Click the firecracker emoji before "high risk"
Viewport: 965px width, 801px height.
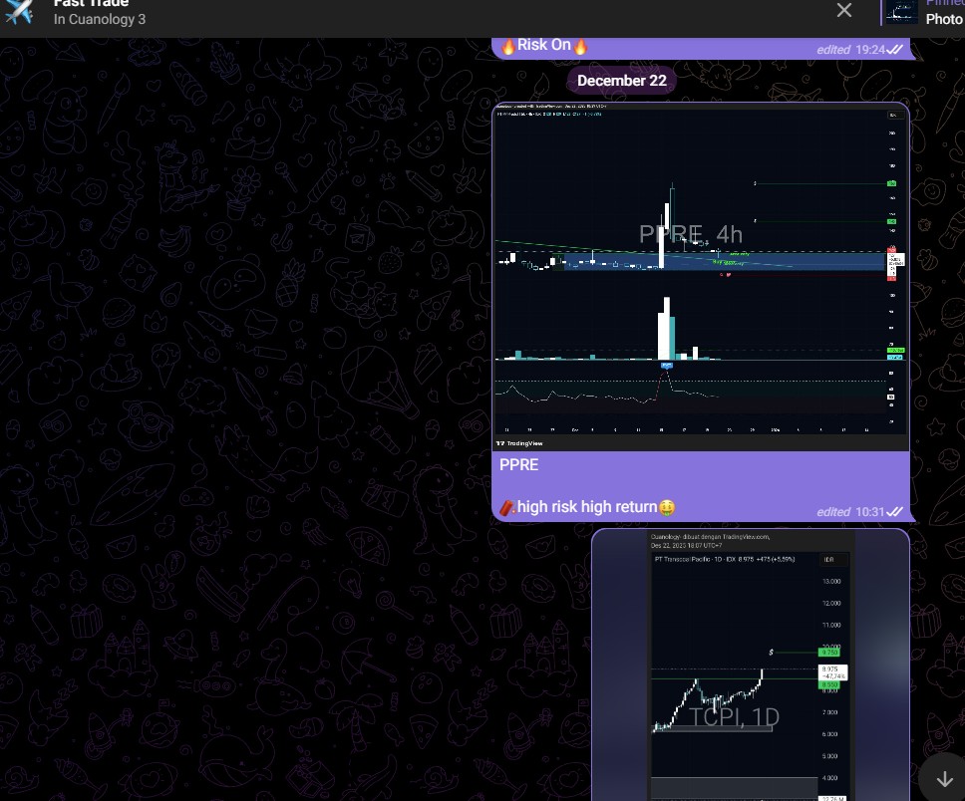(507, 507)
